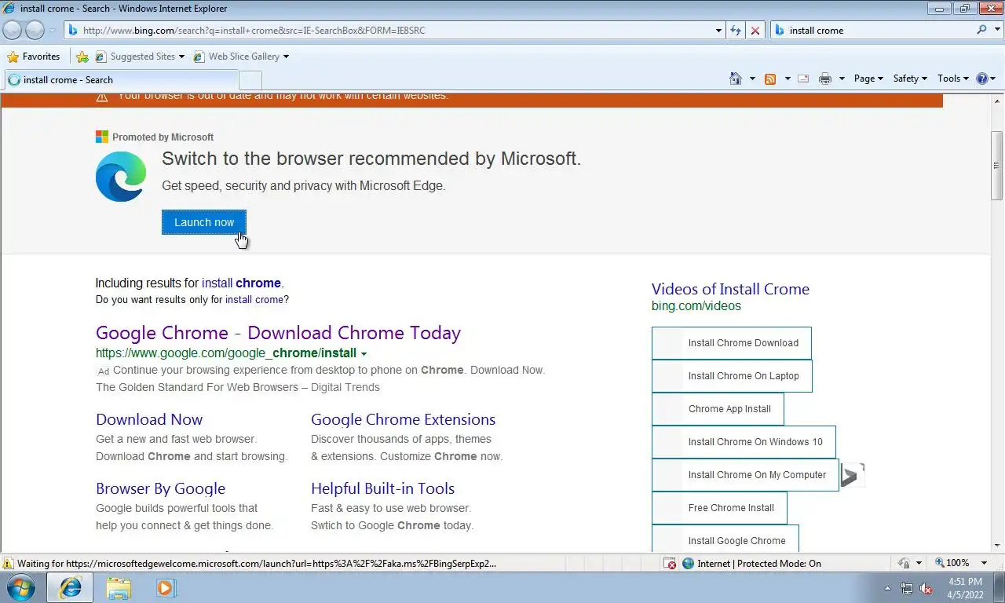This screenshot has width=1005, height=603.
Task: Click the network tray icon
Action: [x=907, y=588]
